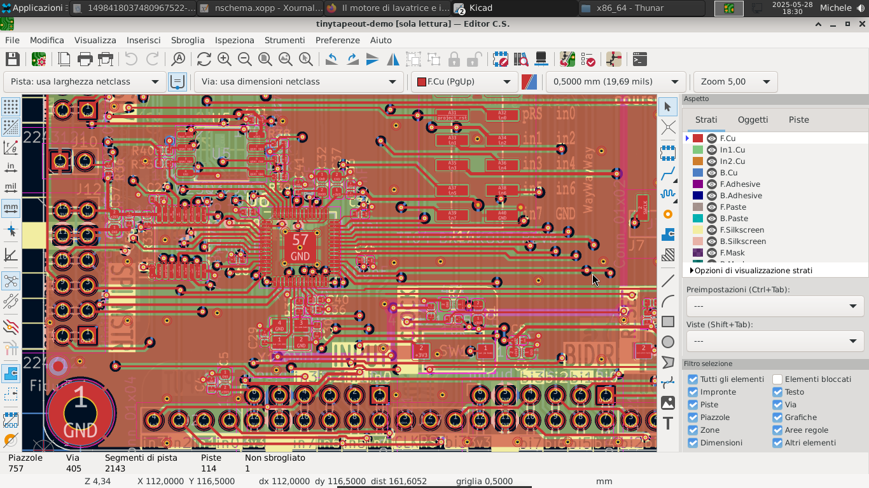This screenshot has width=869, height=488.
Task: Enable the Elementi bloccati checkbox
Action: 777,379
